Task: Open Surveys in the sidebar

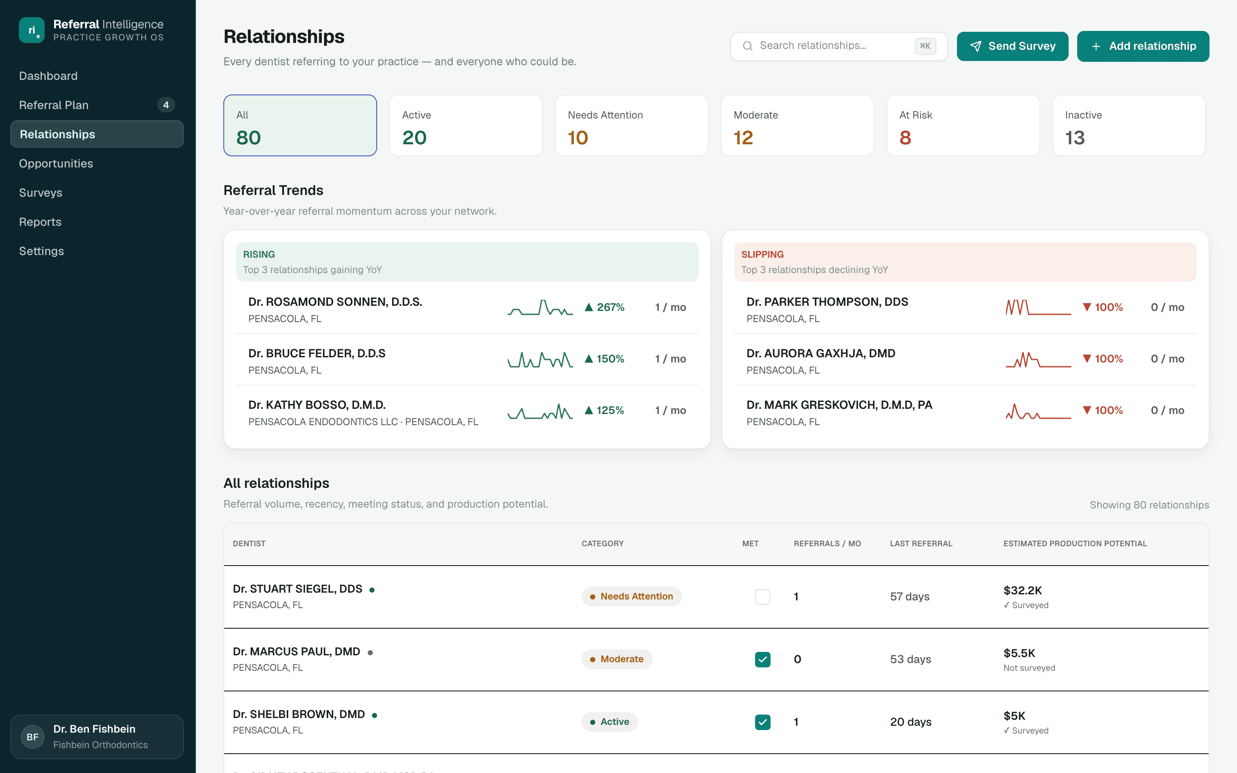Action: (x=97, y=193)
